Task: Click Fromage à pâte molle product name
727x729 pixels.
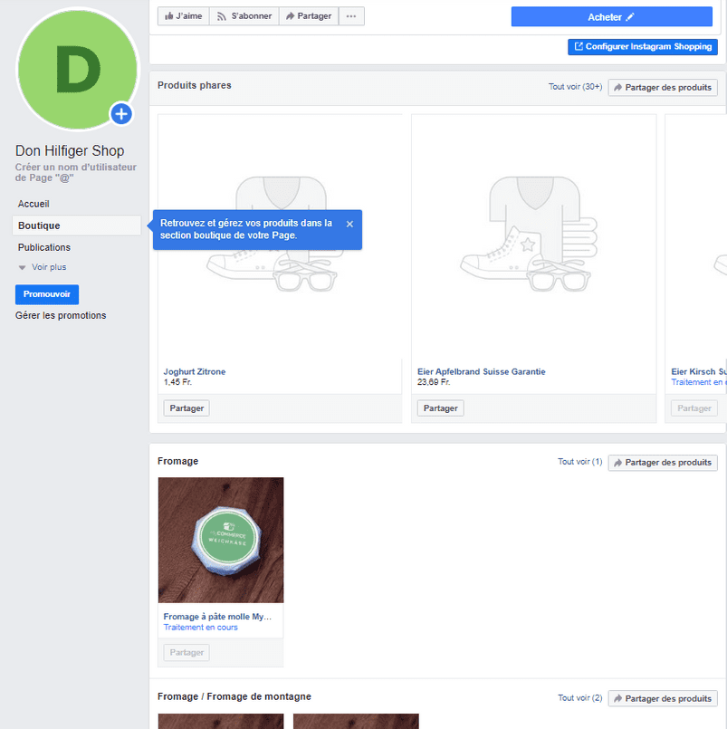Action: tap(217, 617)
